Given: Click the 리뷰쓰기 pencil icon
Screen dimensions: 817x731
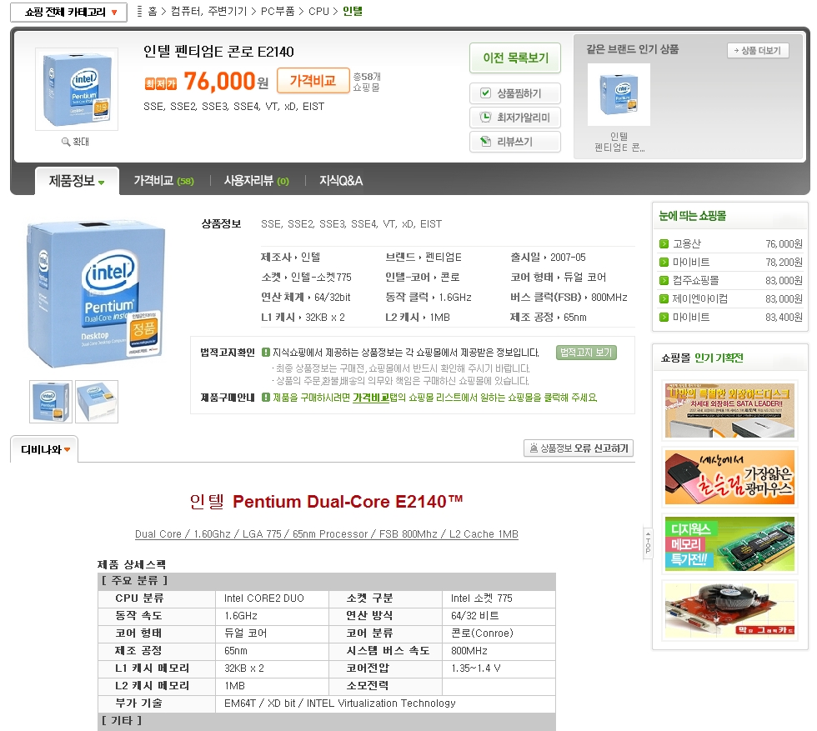Looking at the screenshot, I should coord(485,141).
